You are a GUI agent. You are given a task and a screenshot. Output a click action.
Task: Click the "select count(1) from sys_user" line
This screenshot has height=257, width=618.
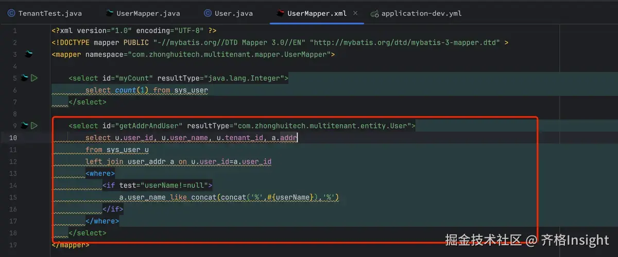pos(147,90)
